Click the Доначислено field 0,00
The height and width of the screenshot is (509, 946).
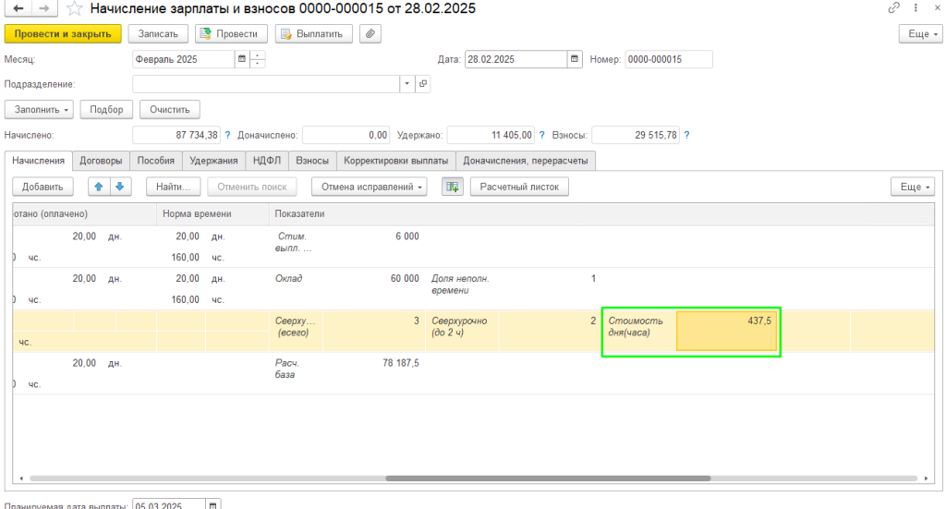346,135
